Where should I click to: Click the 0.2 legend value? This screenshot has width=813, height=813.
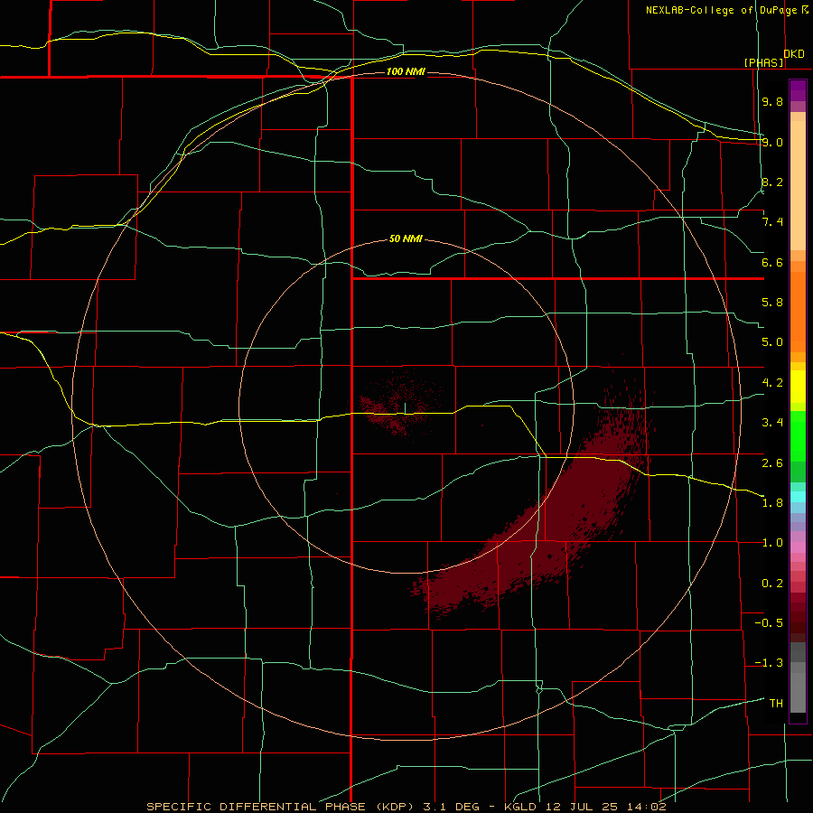click(772, 584)
